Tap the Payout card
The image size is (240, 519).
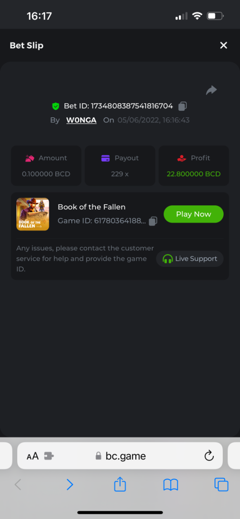(120, 166)
